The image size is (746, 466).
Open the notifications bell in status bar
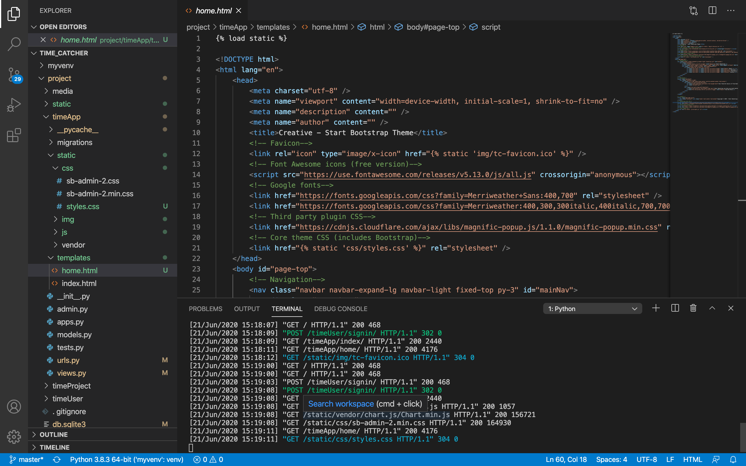point(733,460)
